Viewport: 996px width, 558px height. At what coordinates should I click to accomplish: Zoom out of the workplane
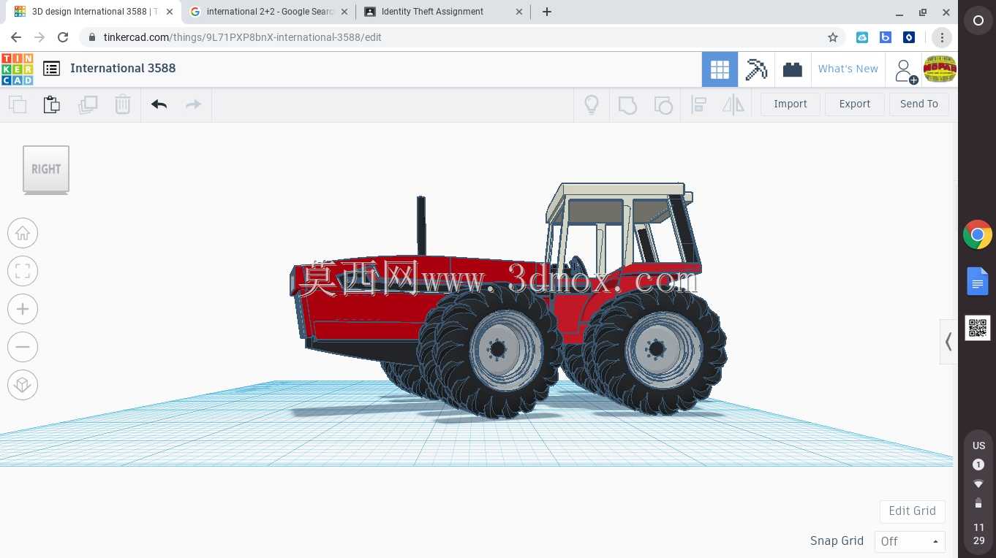(23, 347)
